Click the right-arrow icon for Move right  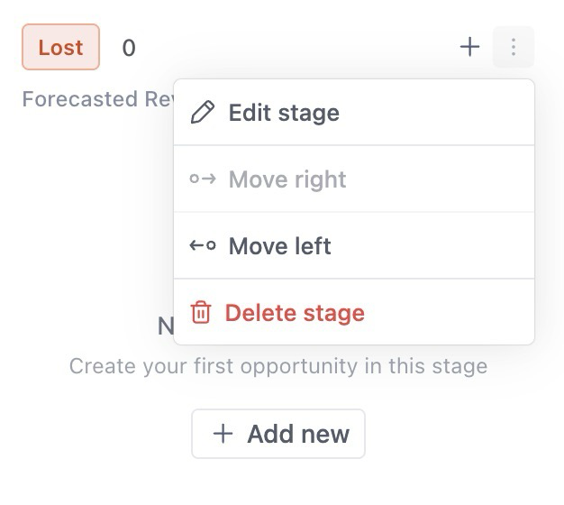point(203,179)
